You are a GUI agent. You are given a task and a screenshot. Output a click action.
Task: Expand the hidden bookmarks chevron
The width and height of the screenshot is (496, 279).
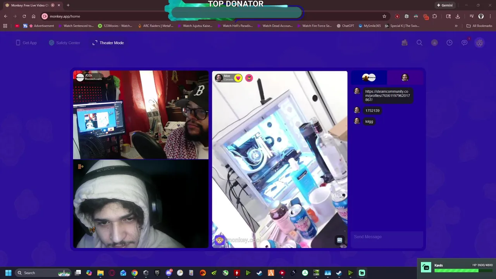click(x=456, y=26)
